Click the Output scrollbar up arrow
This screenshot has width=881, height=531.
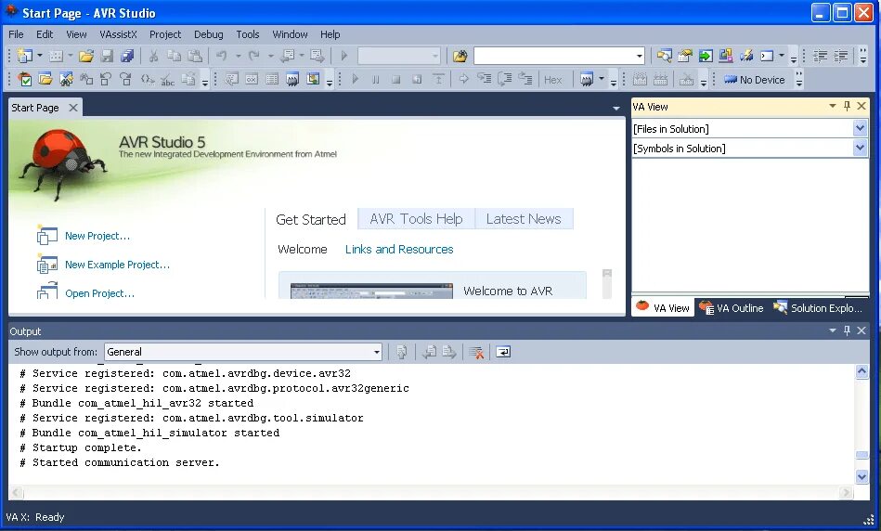tap(862, 371)
